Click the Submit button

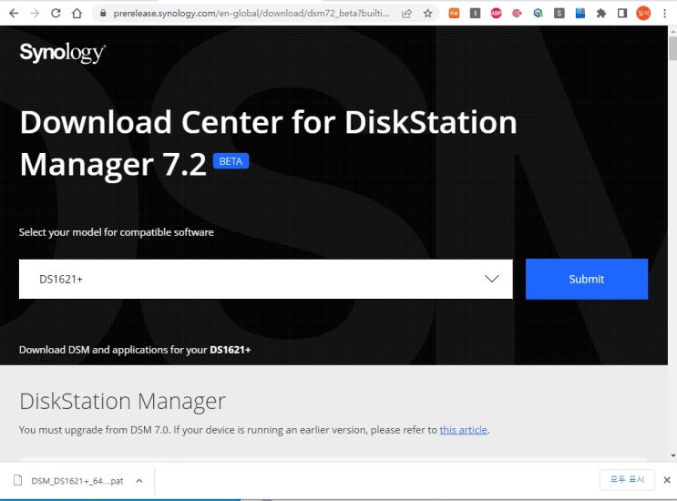(x=586, y=279)
